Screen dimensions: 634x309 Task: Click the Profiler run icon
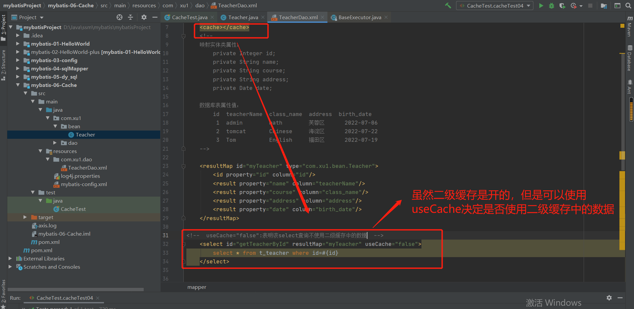click(x=574, y=6)
